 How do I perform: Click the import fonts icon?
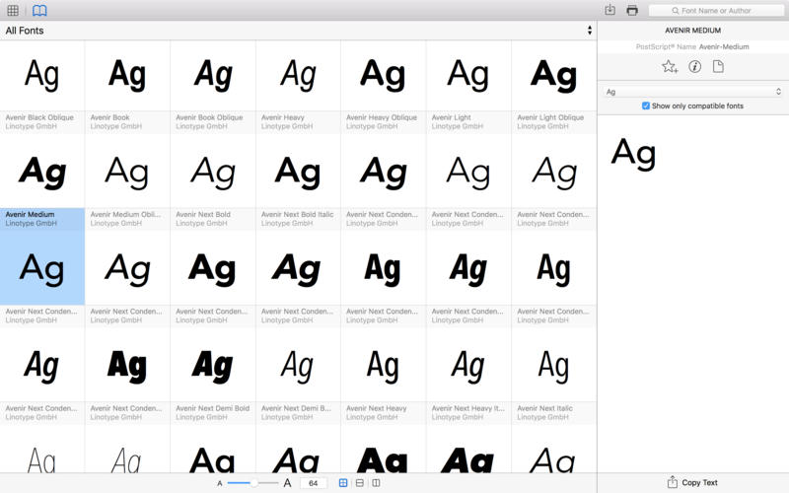[610, 10]
